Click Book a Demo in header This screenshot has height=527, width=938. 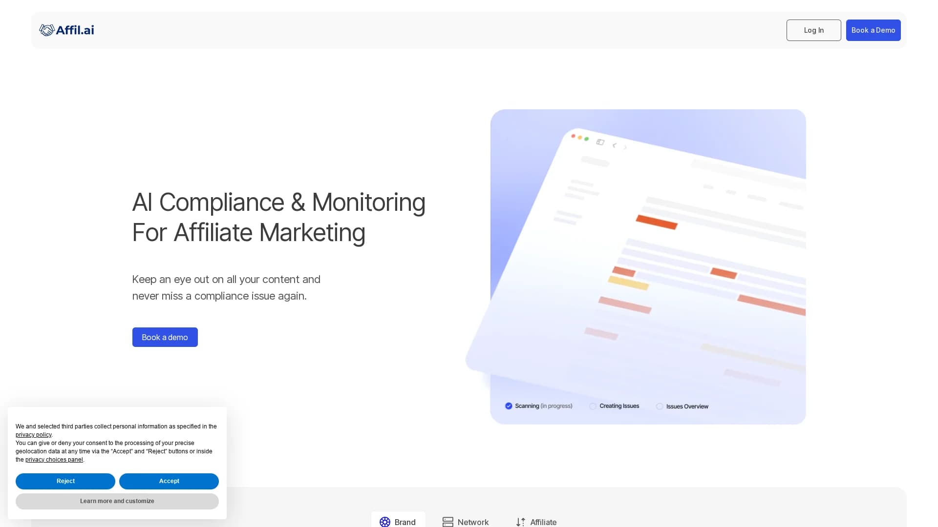[x=873, y=30]
